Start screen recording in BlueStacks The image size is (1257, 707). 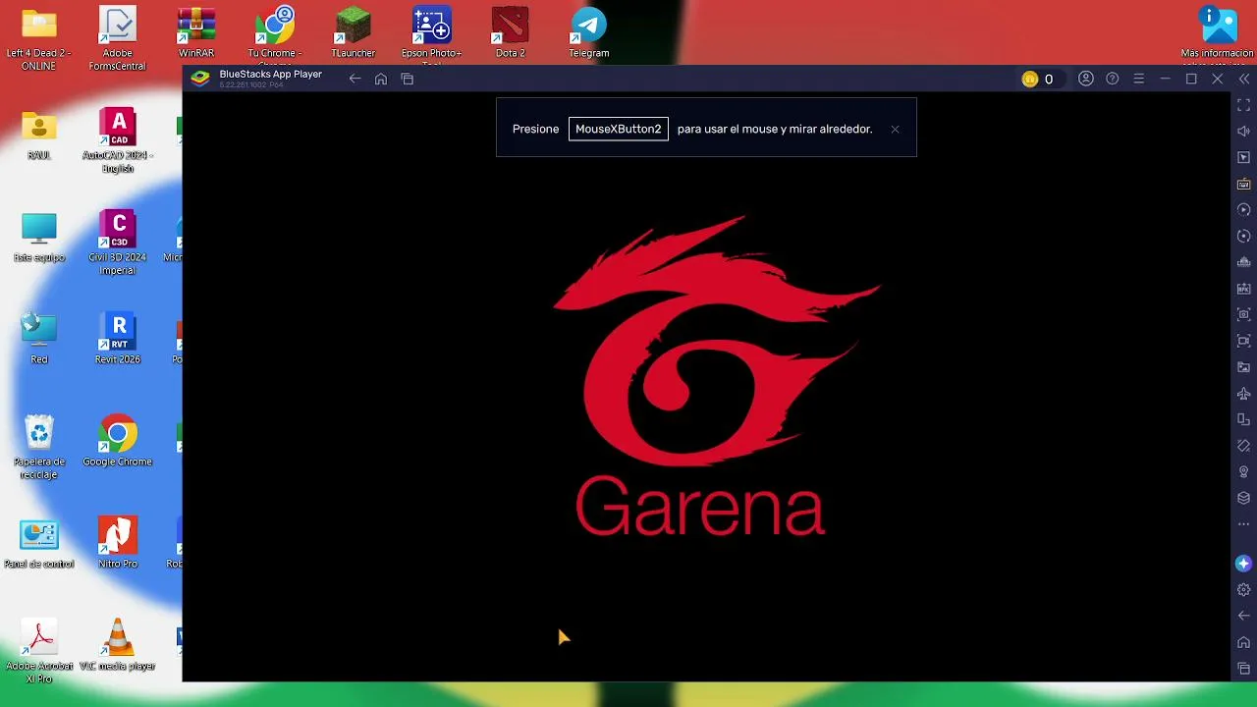(x=1244, y=341)
